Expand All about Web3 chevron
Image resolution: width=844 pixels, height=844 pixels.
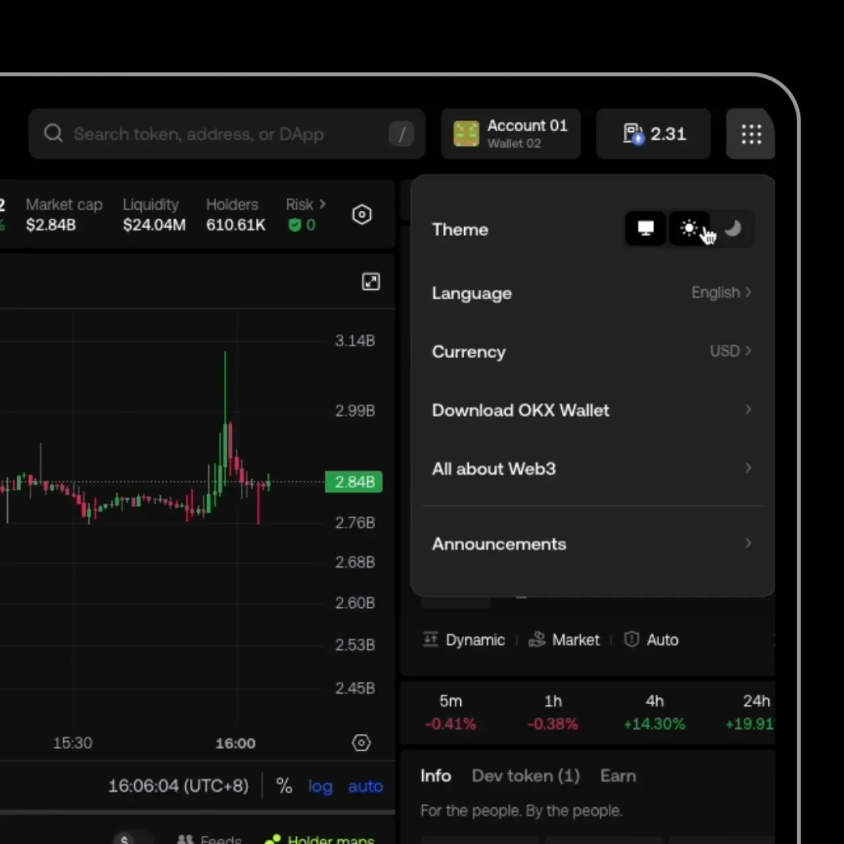(x=748, y=468)
